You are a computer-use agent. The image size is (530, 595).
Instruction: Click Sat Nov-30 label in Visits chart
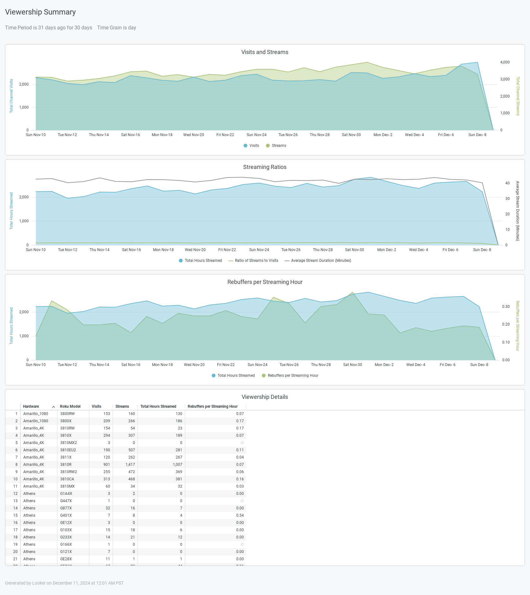point(351,135)
